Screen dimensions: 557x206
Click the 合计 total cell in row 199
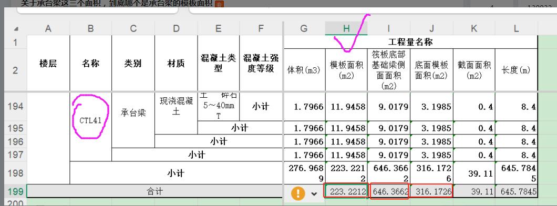click(x=155, y=192)
